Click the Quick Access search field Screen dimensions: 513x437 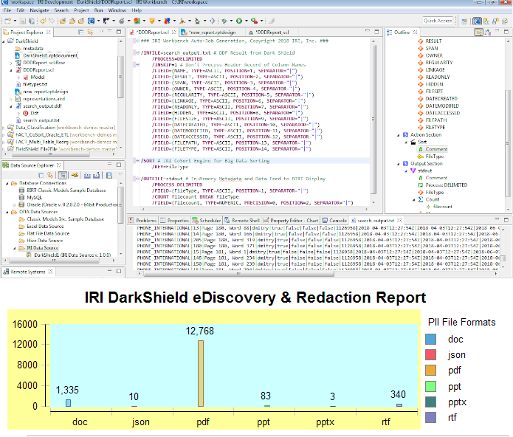pos(438,21)
